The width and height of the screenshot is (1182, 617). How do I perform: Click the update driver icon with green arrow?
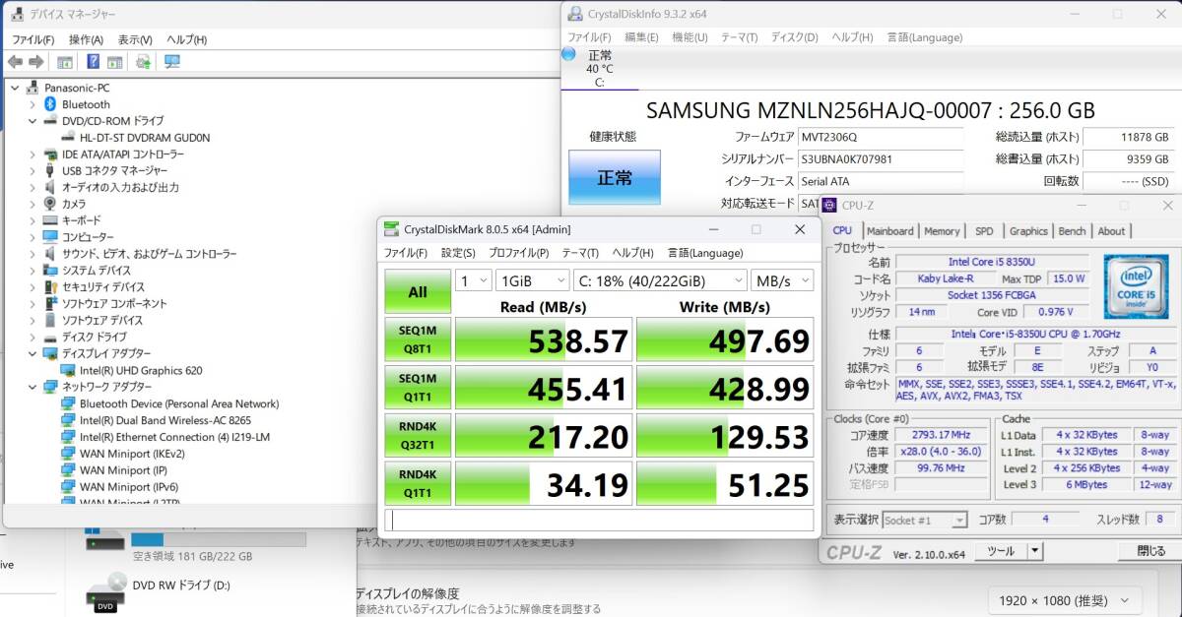tap(143, 62)
